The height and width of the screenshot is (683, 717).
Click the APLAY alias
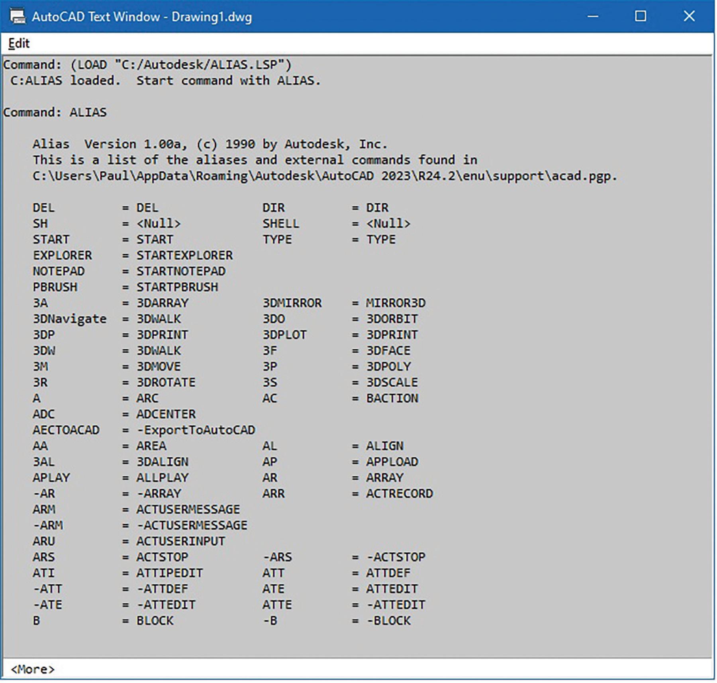point(51,478)
